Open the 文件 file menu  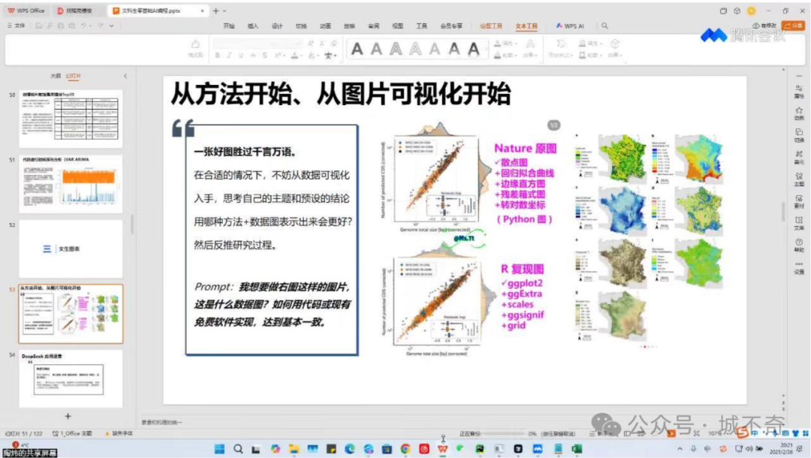point(16,26)
